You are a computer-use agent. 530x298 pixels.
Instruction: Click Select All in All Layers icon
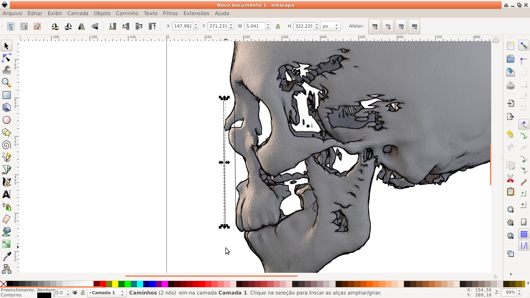pos(24,26)
